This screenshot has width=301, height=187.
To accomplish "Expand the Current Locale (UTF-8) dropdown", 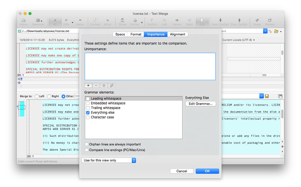I will (239, 40).
